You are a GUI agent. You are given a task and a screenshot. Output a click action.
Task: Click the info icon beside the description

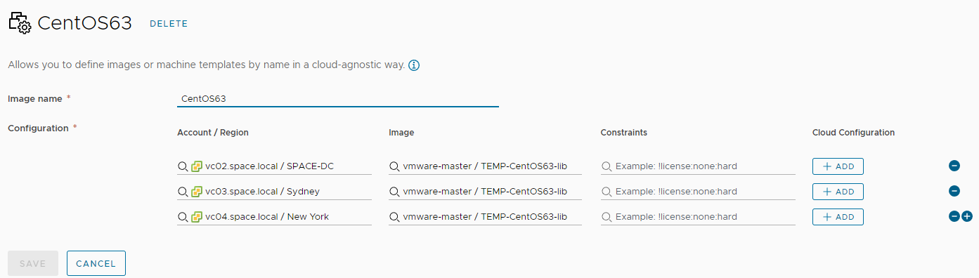point(414,65)
